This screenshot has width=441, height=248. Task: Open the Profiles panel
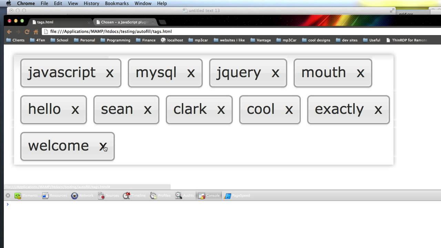click(161, 196)
